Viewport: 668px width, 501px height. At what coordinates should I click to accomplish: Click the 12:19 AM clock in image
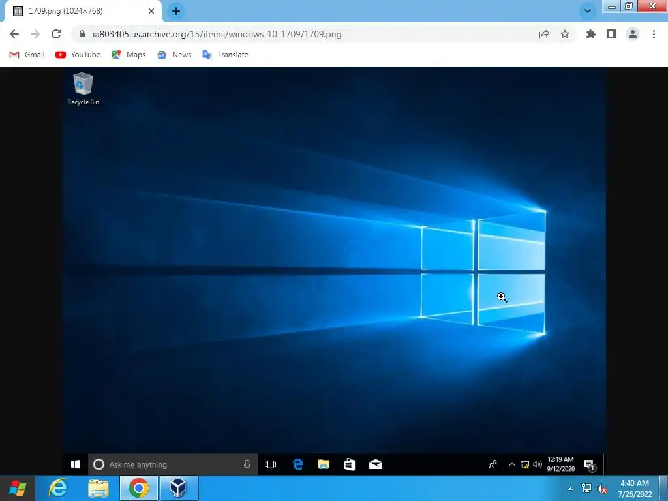[x=560, y=464]
